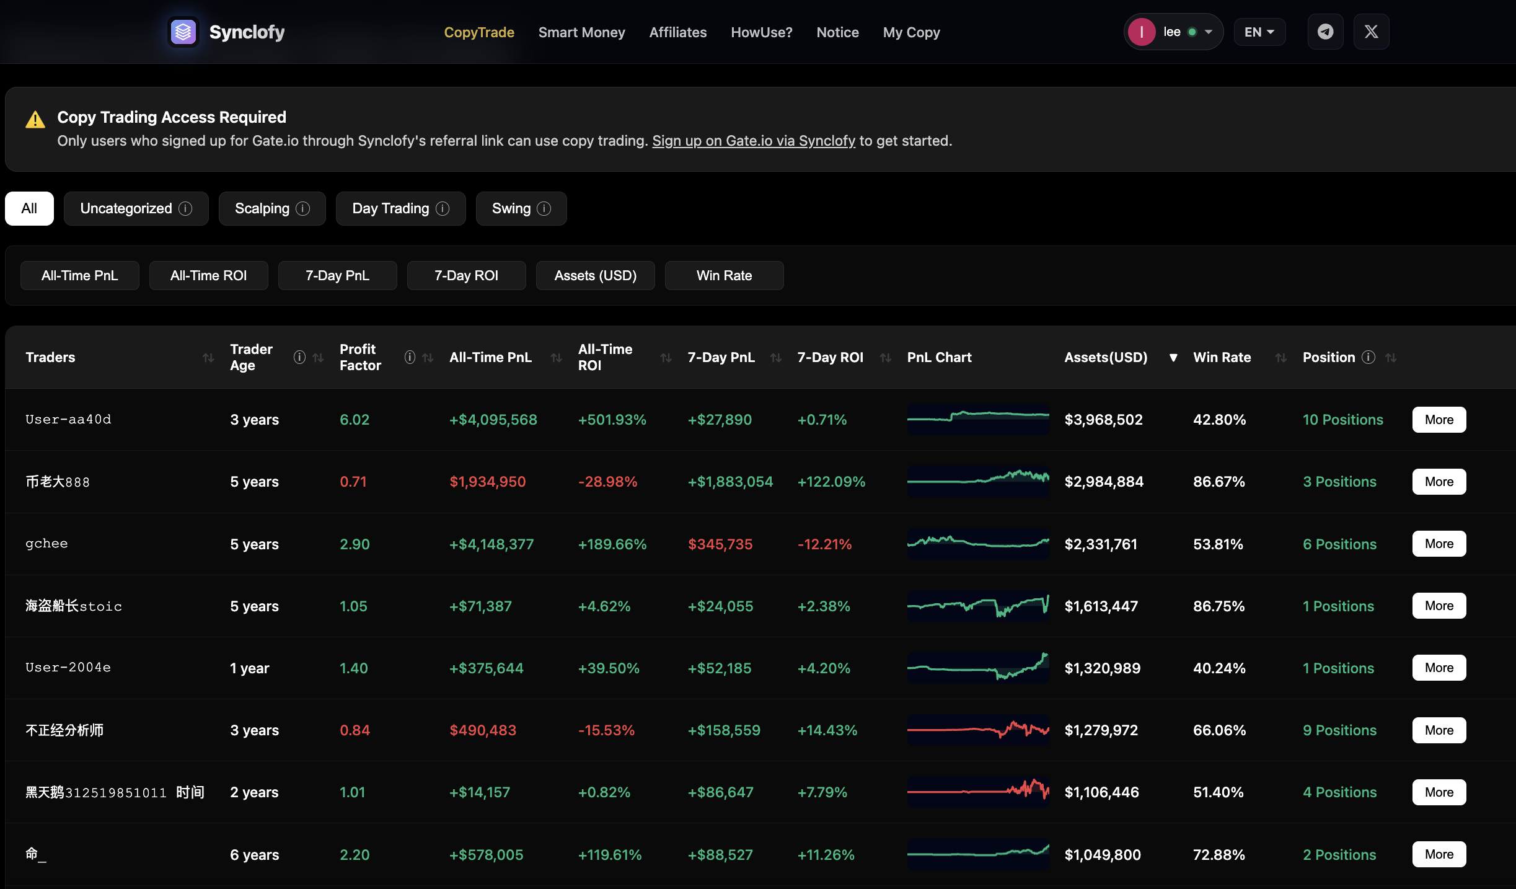Show info for Day Trading category
Image resolution: width=1516 pixels, height=889 pixels.
pyautogui.click(x=443, y=208)
